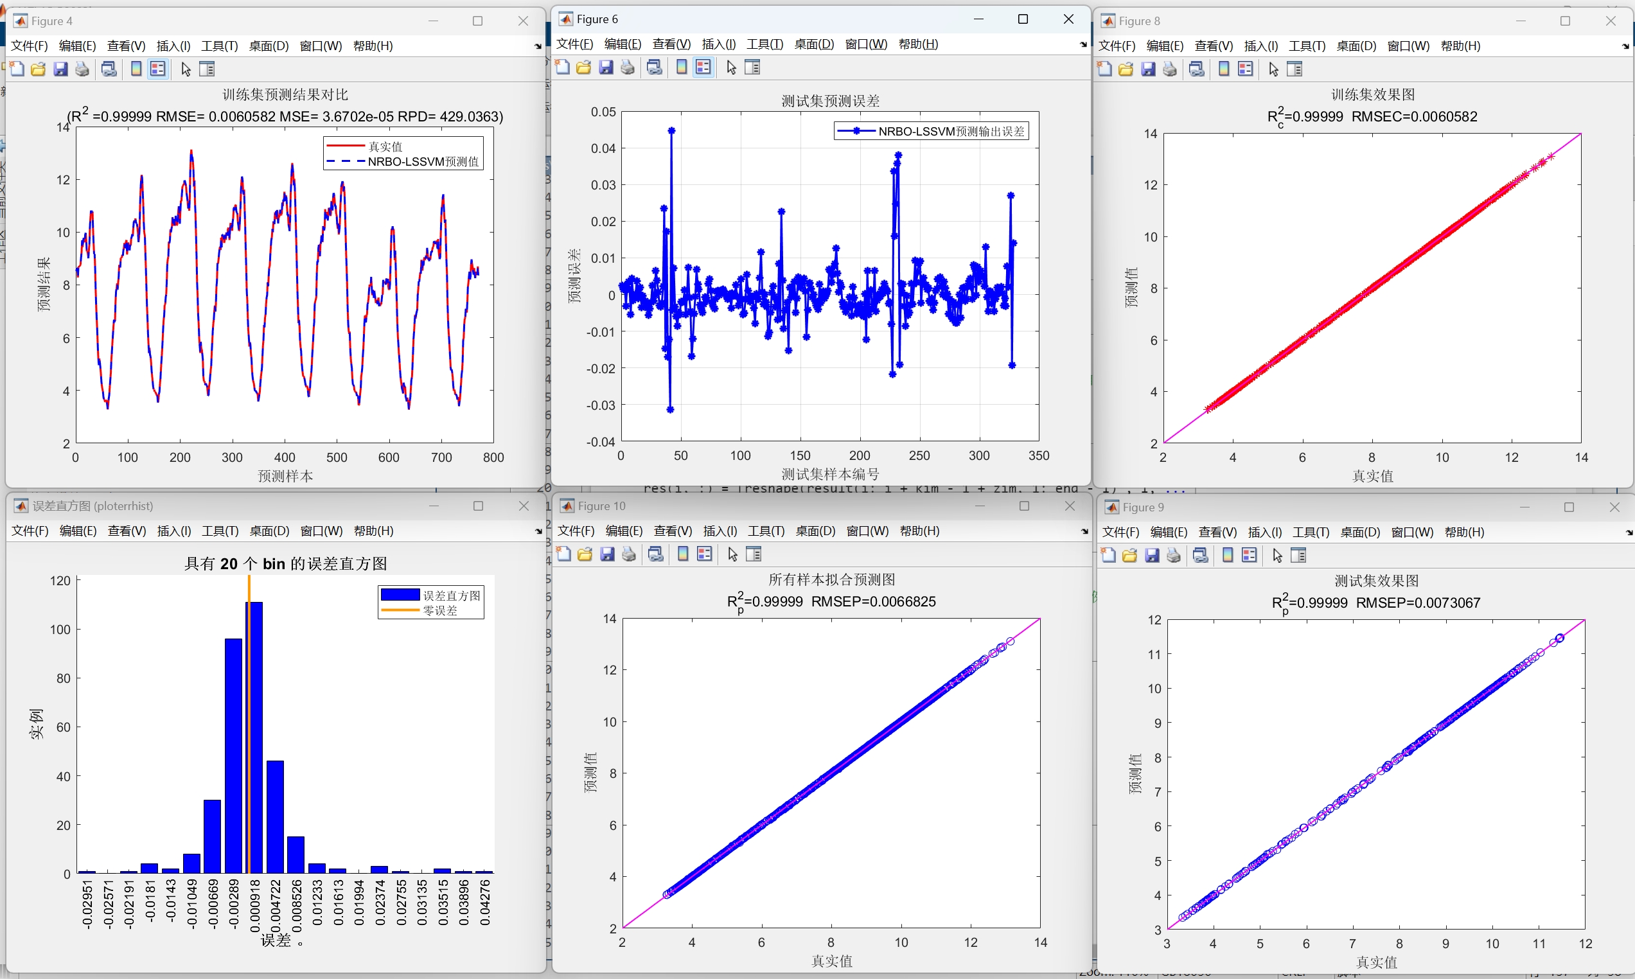Click Save icon in Figure 8 toolbar
The width and height of the screenshot is (1635, 979).
(1148, 69)
